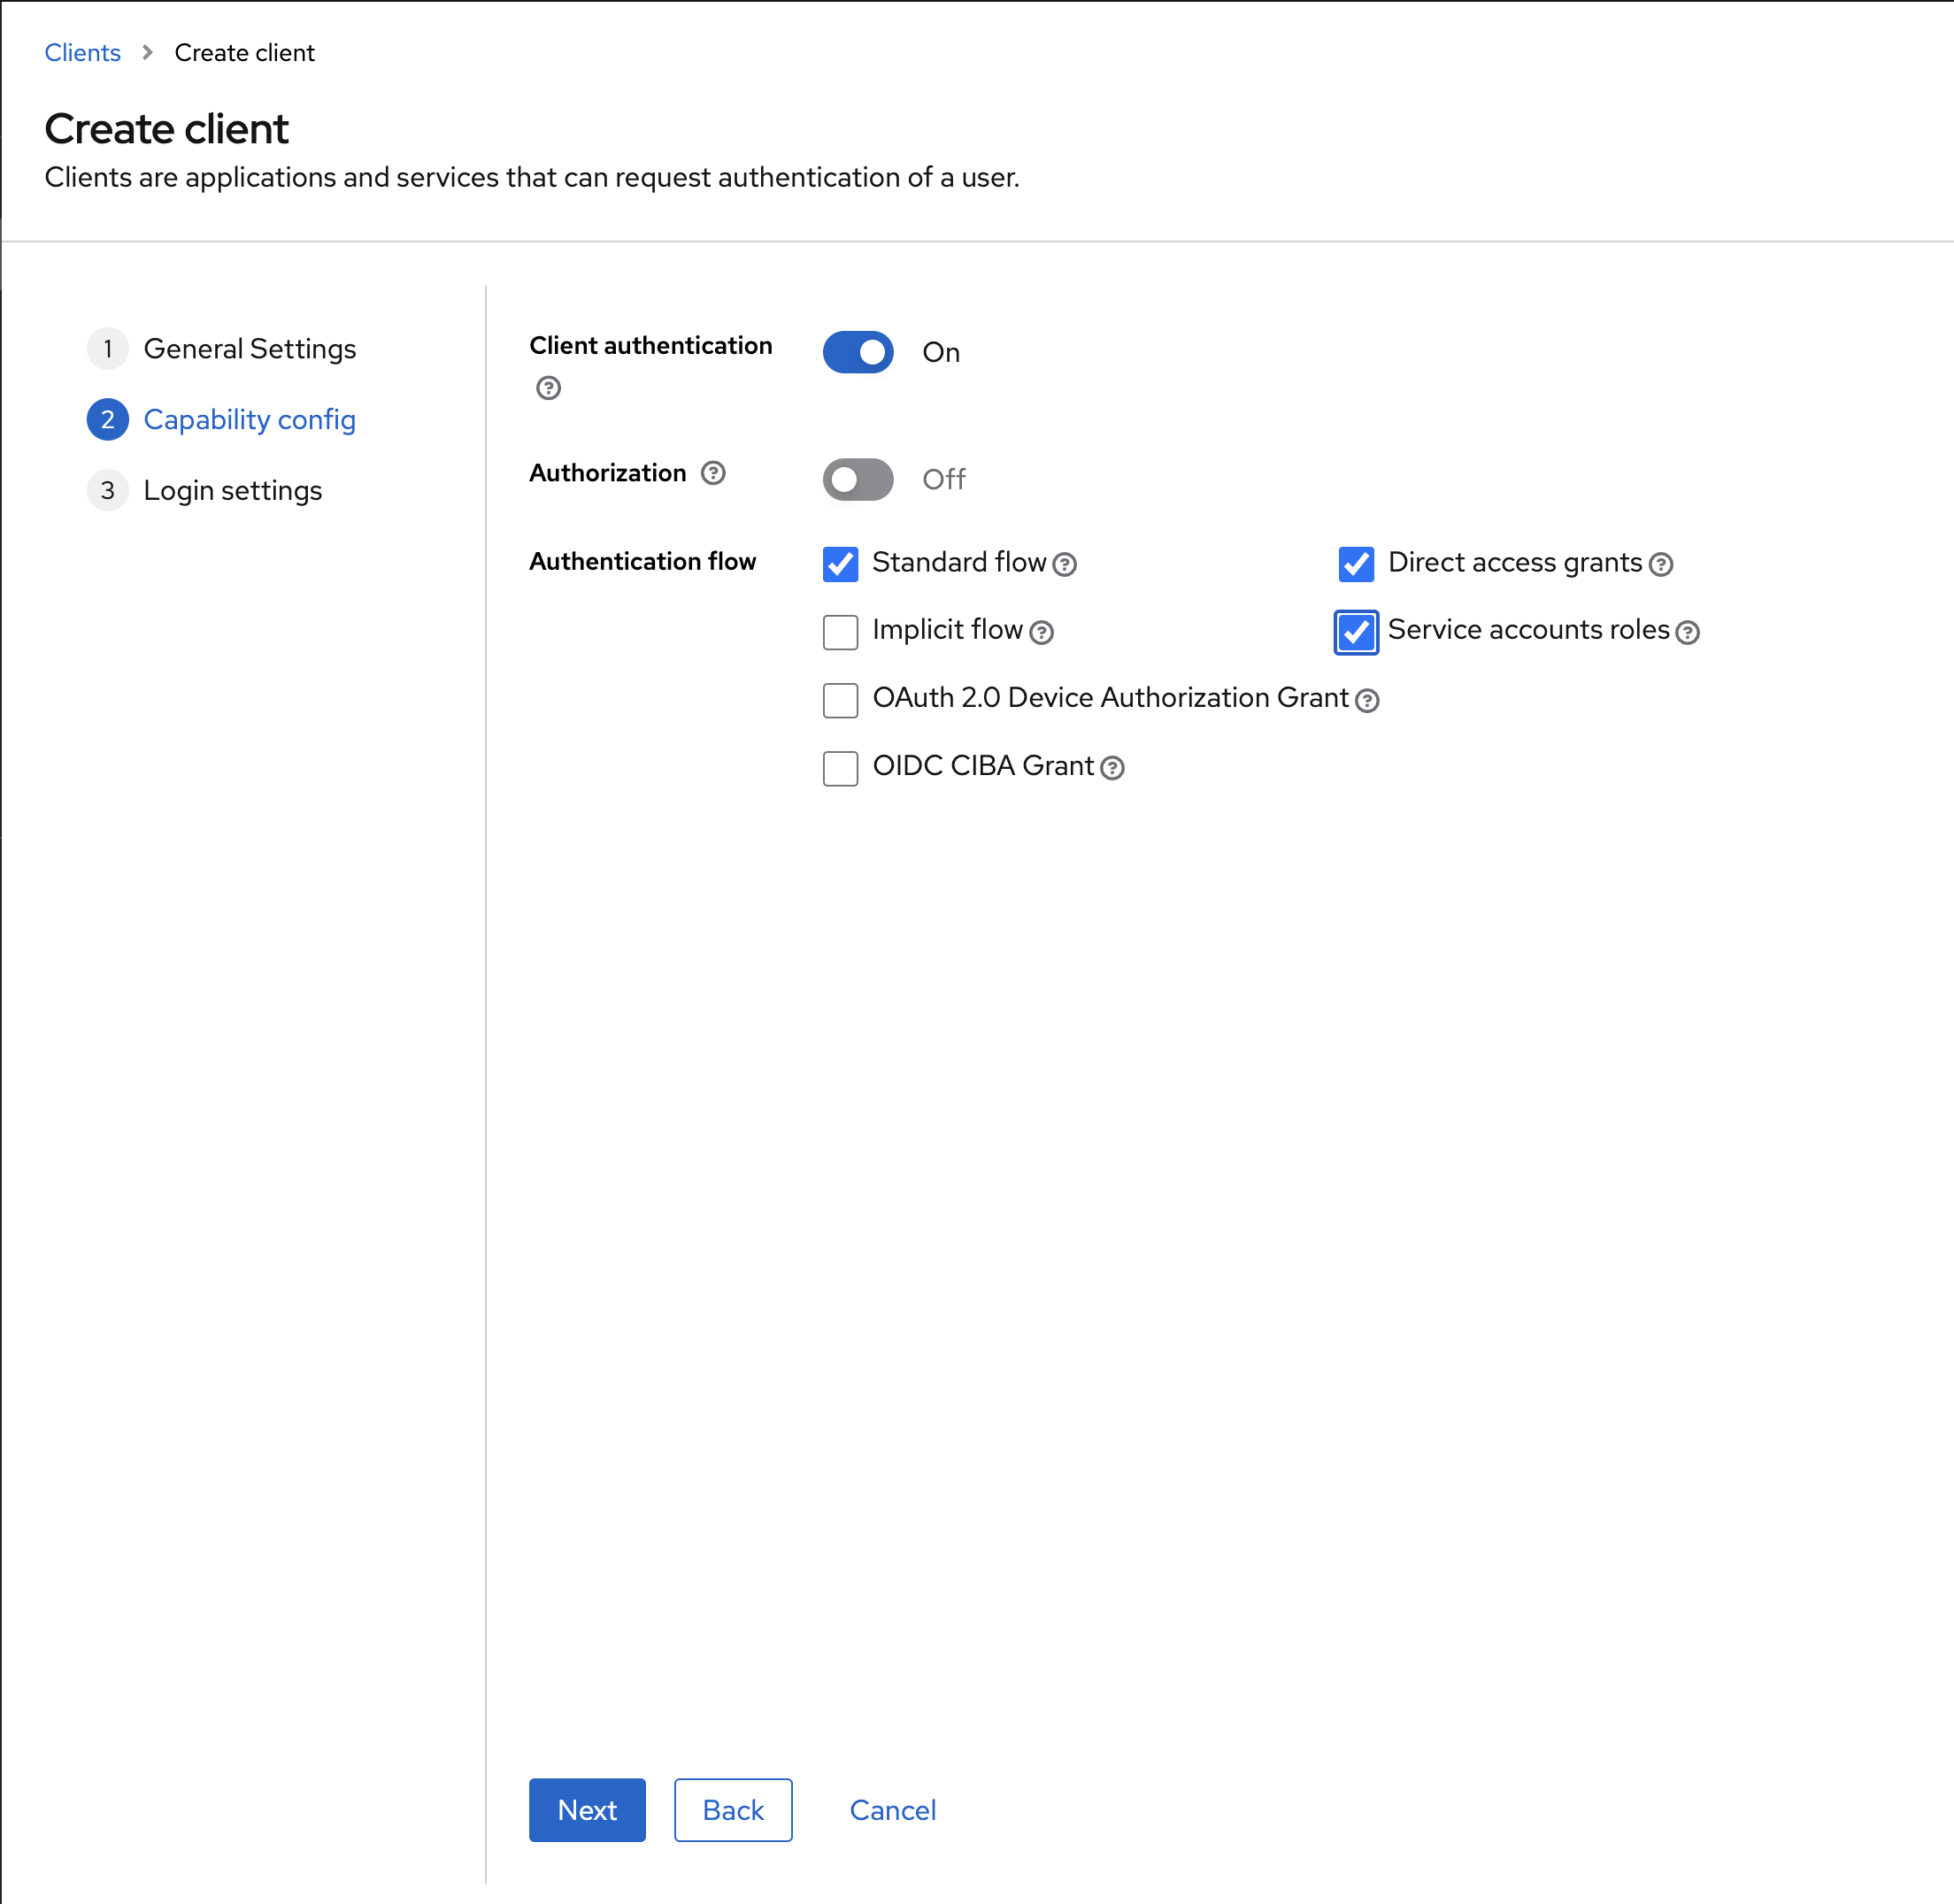
Task: Open help for Standard flow
Action: click(x=1065, y=565)
